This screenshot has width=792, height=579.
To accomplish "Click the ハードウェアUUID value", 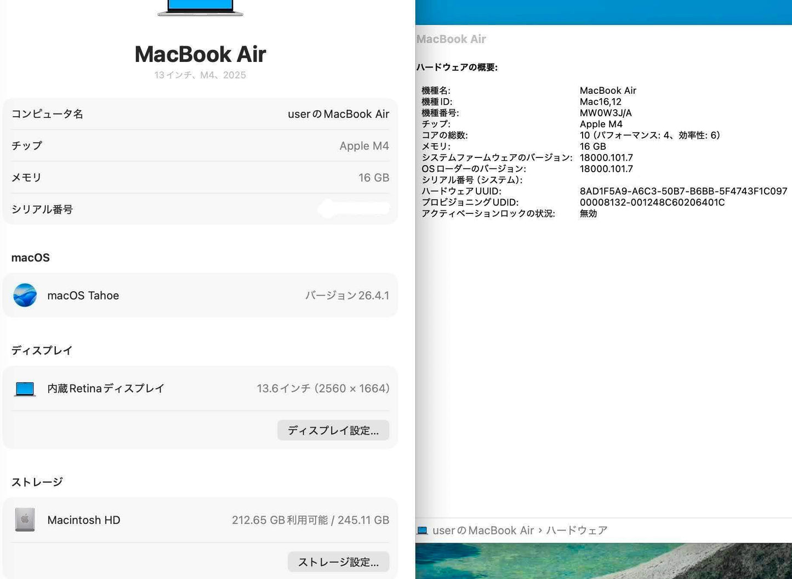I will (x=683, y=191).
